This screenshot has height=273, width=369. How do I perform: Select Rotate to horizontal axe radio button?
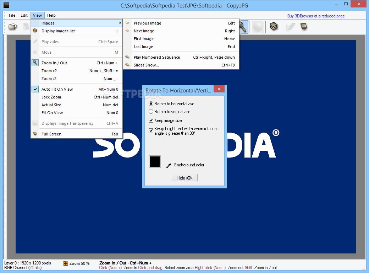pos(151,104)
